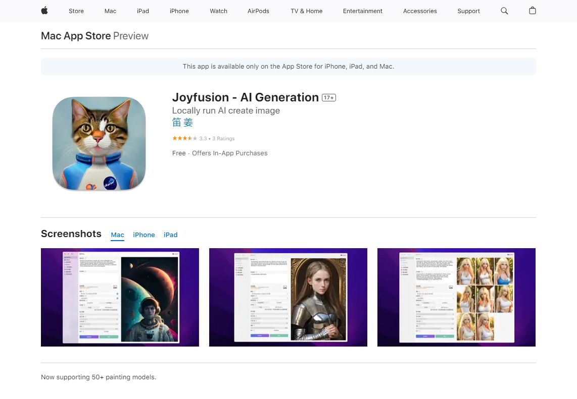The image size is (577, 399).
Task: Click the Free · Offers In-App Purchases text
Action: [220, 153]
